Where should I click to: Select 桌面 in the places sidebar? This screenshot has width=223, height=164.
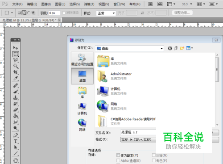tap(82, 76)
